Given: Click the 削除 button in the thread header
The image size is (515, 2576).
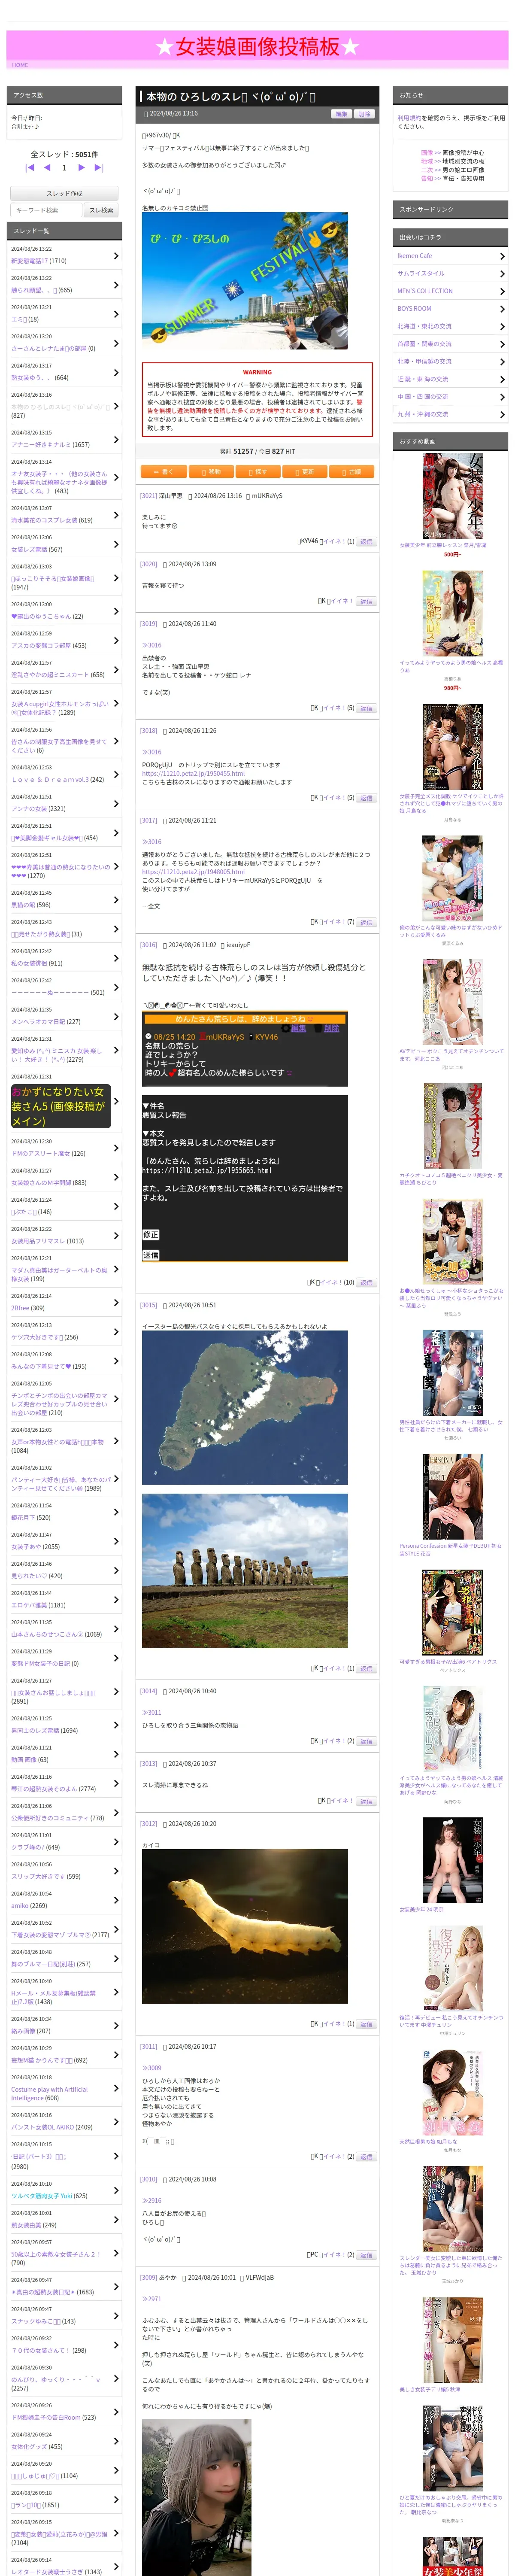Looking at the screenshot, I should click(x=364, y=114).
